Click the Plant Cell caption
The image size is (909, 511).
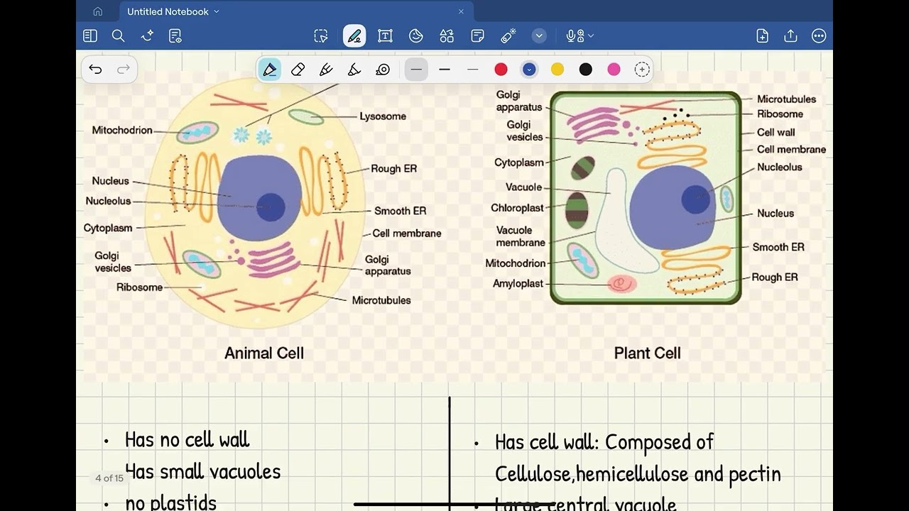click(647, 353)
